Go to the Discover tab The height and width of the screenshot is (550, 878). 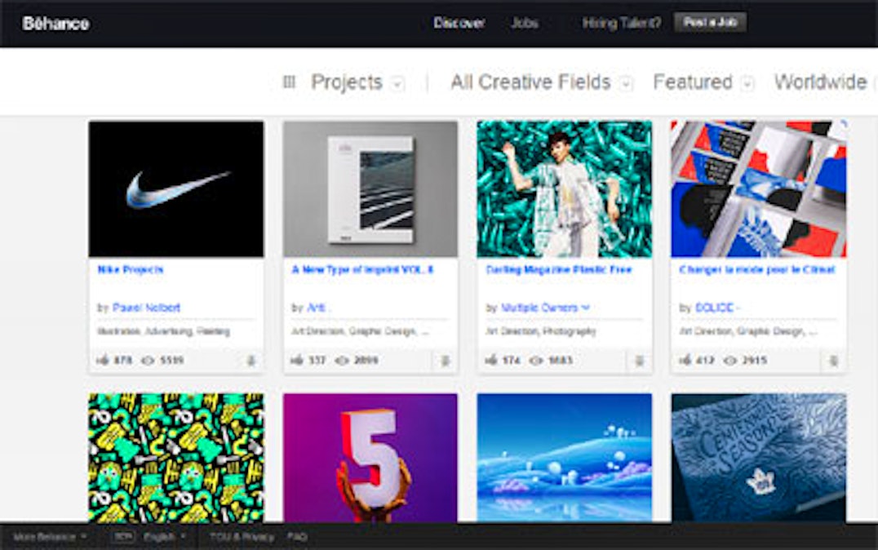click(459, 23)
